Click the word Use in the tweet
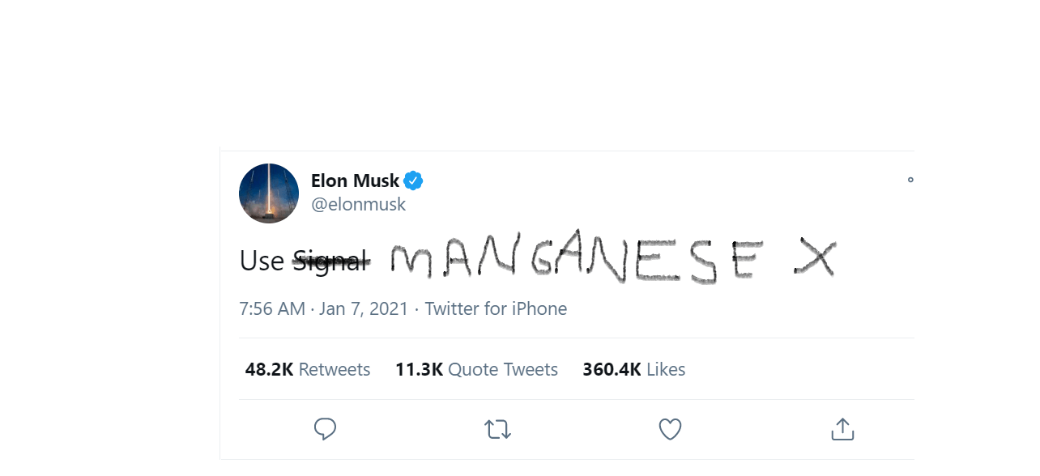The height and width of the screenshot is (476, 1040). [x=262, y=261]
